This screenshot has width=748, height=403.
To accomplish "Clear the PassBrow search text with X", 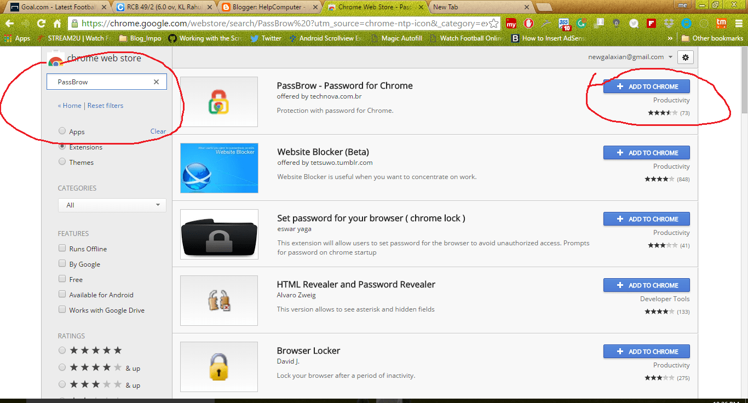I will point(156,82).
